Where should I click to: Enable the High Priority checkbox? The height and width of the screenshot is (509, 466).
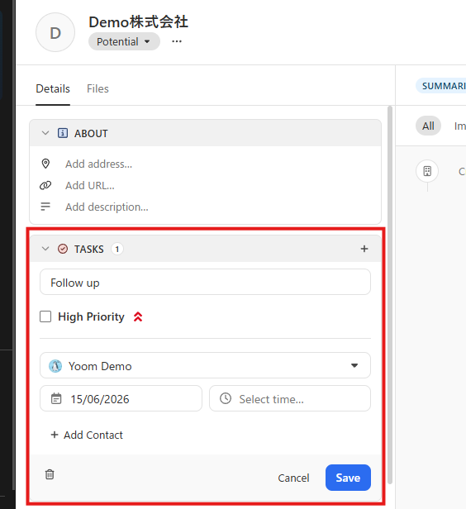(x=45, y=316)
